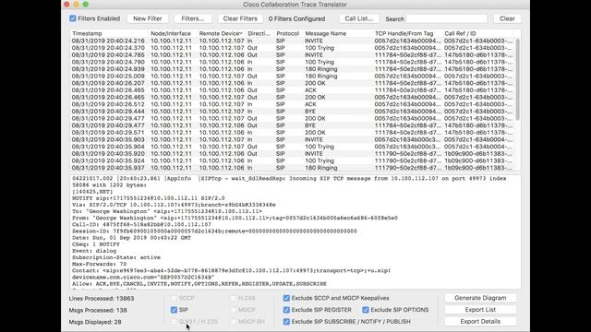Toggle the disabled SCCP checkbox
Image resolution: width=591 pixels, height=332 pixels.
tap(174, 298)
